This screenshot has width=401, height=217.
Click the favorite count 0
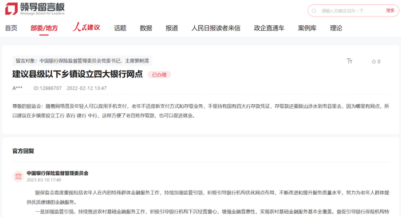pyautogui.click(x=379, y=61)
